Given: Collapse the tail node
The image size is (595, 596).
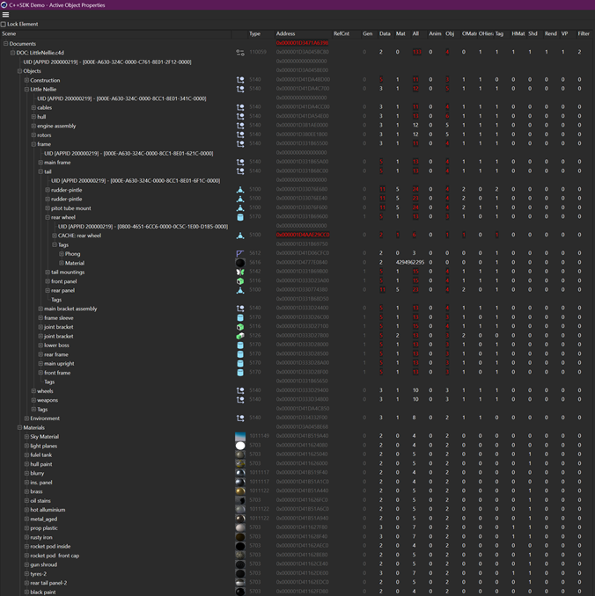Looking at the screenshot, I should coord(40,171).
